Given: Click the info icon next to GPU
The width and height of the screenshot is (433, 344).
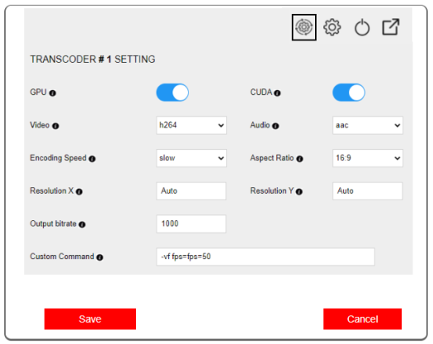Looking at the screenshot, I should tap(53, 93).
